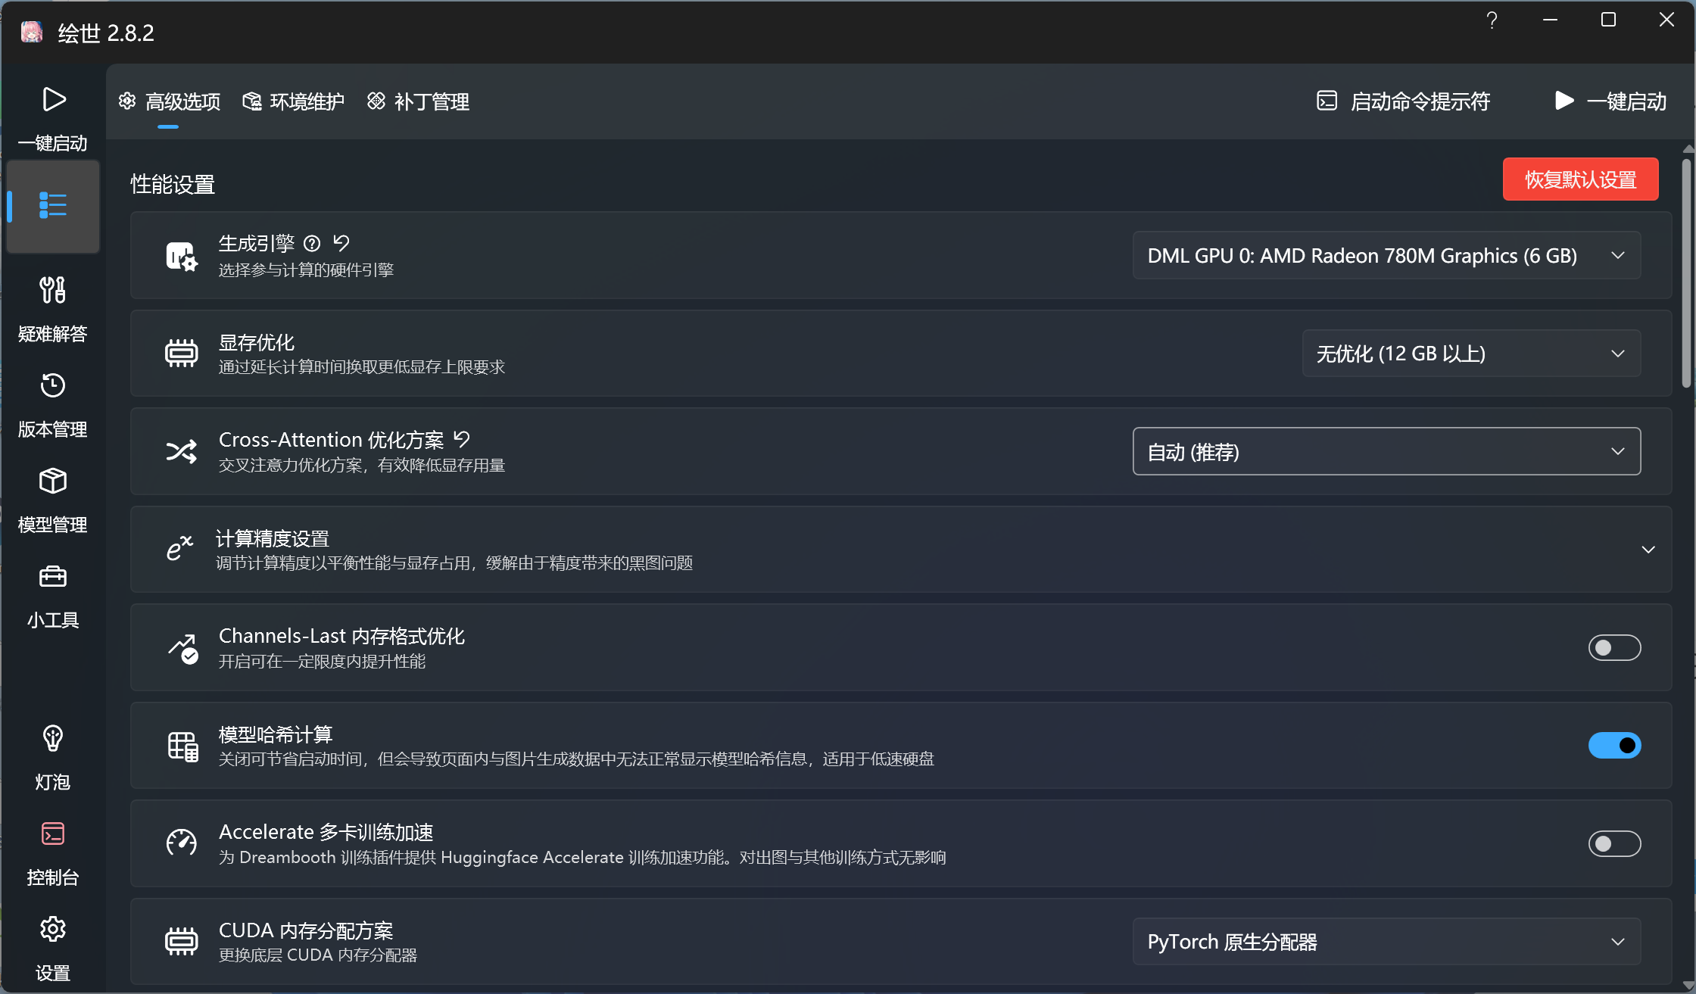
Task: Enable Channels-Last 内存格式优化 toggle
Action: 1613,647
